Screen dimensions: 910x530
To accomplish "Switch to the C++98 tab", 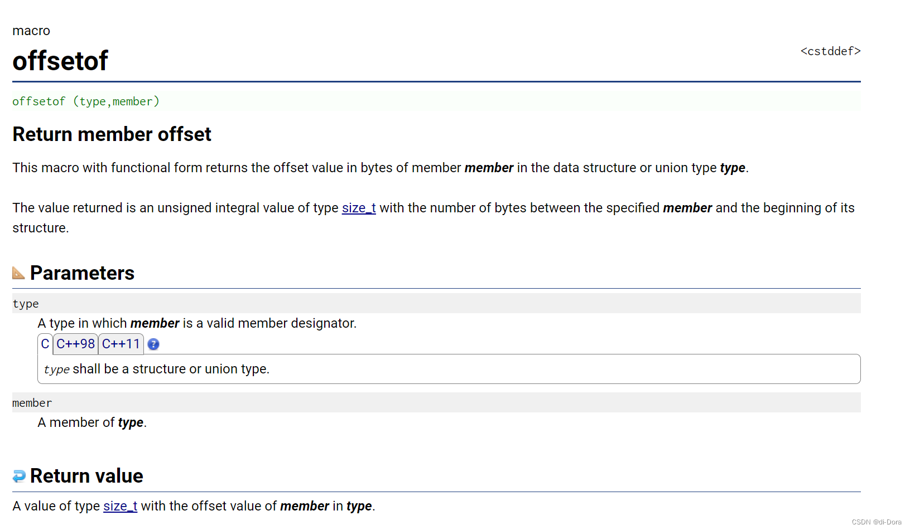I will pos(76,344).
